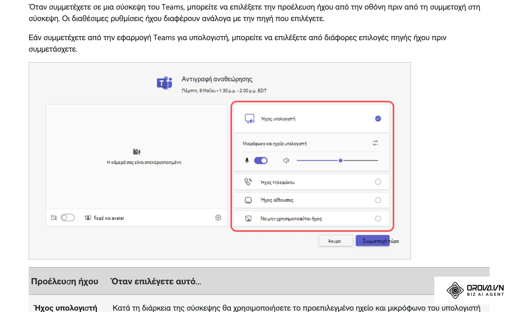Click the disabled camera icon in preview
524x312 pixels.
137,152
